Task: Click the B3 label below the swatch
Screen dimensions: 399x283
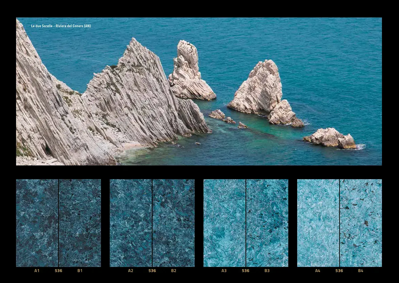Action: coord(267,271)
